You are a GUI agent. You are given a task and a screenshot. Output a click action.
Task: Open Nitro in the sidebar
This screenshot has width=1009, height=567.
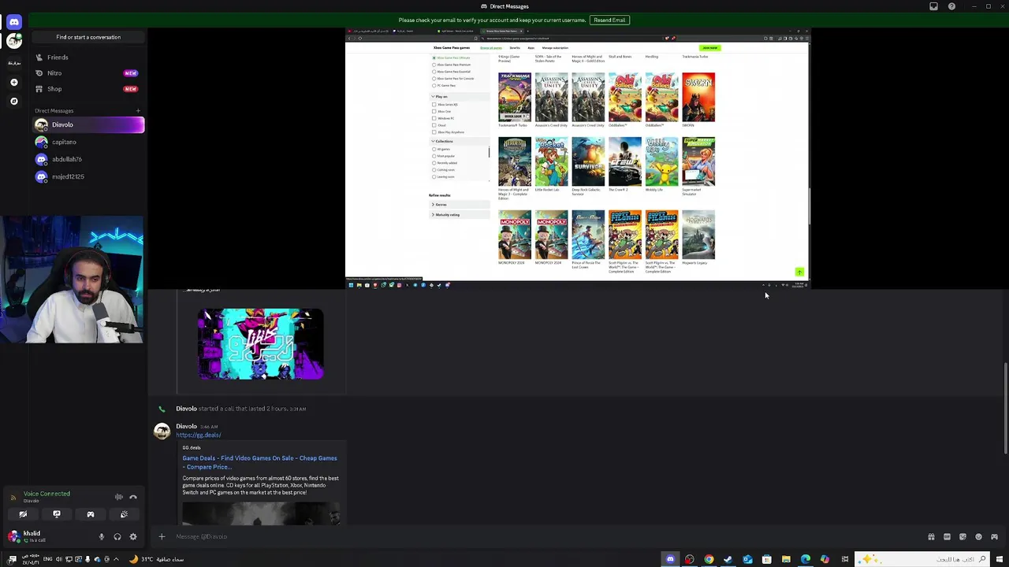(x=88, y=73)
